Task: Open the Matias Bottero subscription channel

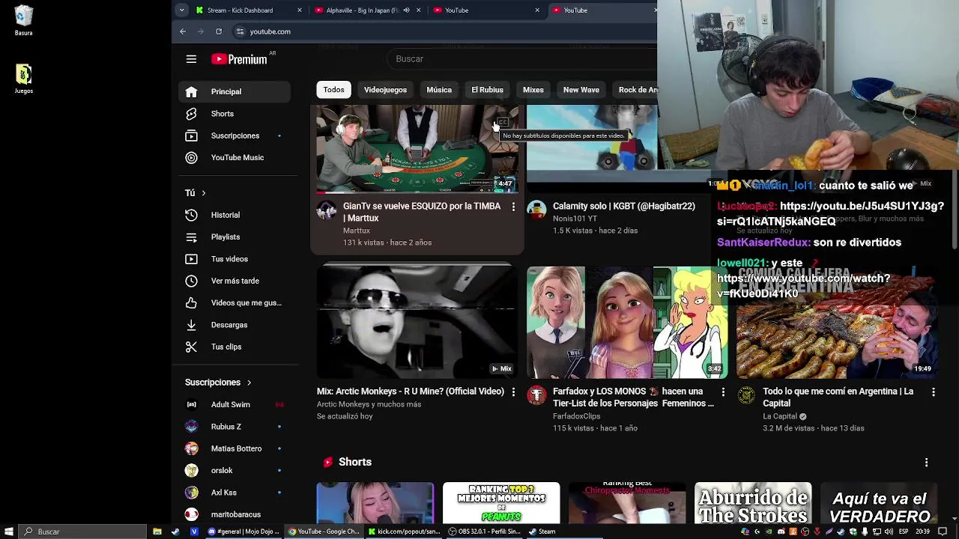Action: [x=235, y=448]
